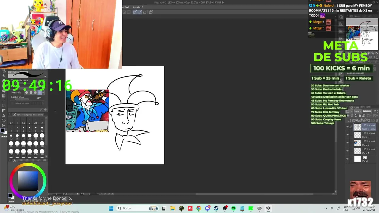Select brush size 25 preset
The width and height of the screenshot is (379, 213).
(36, 137)
